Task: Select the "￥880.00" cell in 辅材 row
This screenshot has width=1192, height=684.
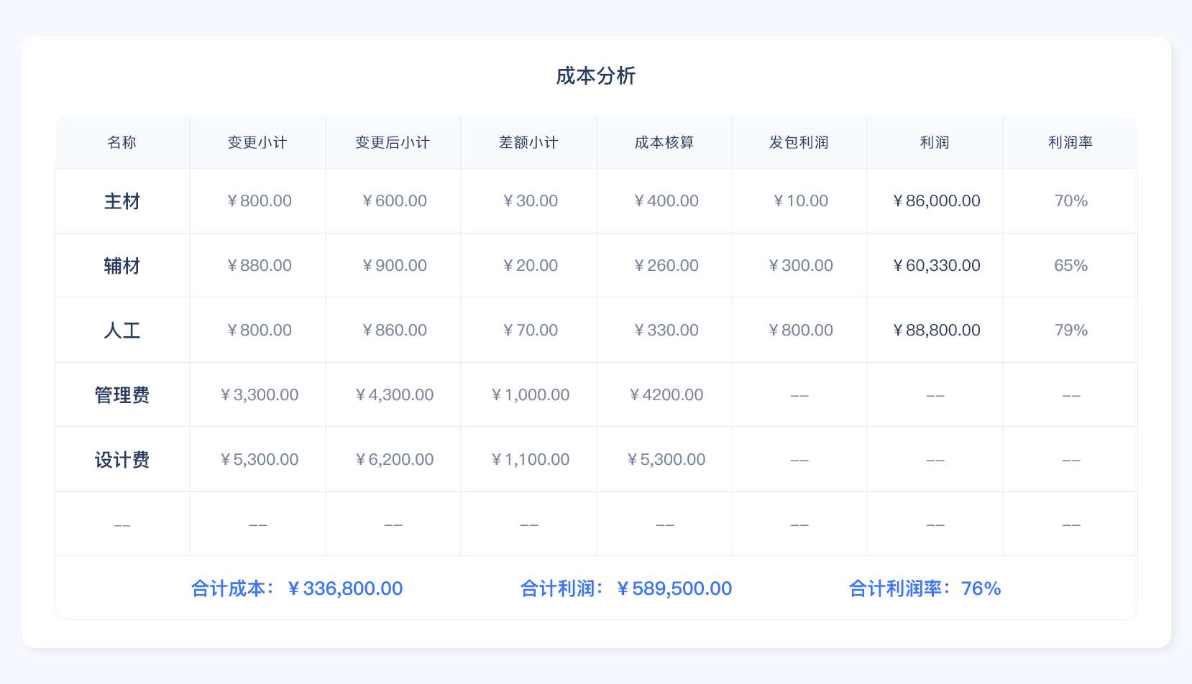Action: pos(258,266)
